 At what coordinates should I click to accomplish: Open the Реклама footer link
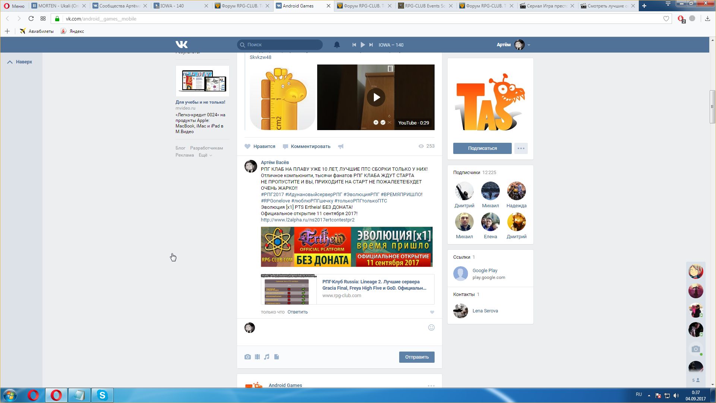pos(184,155)
